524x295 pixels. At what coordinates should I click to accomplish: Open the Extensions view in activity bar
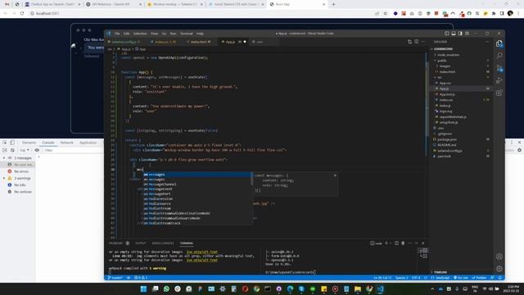499,93
